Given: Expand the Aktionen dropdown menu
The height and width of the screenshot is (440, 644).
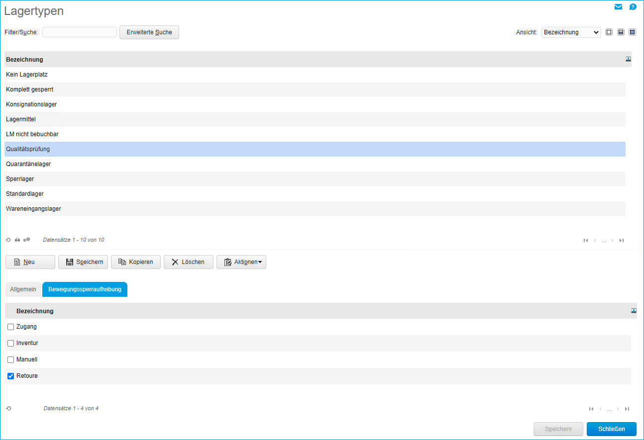Looking at the screenshot, I should point(241,262).
